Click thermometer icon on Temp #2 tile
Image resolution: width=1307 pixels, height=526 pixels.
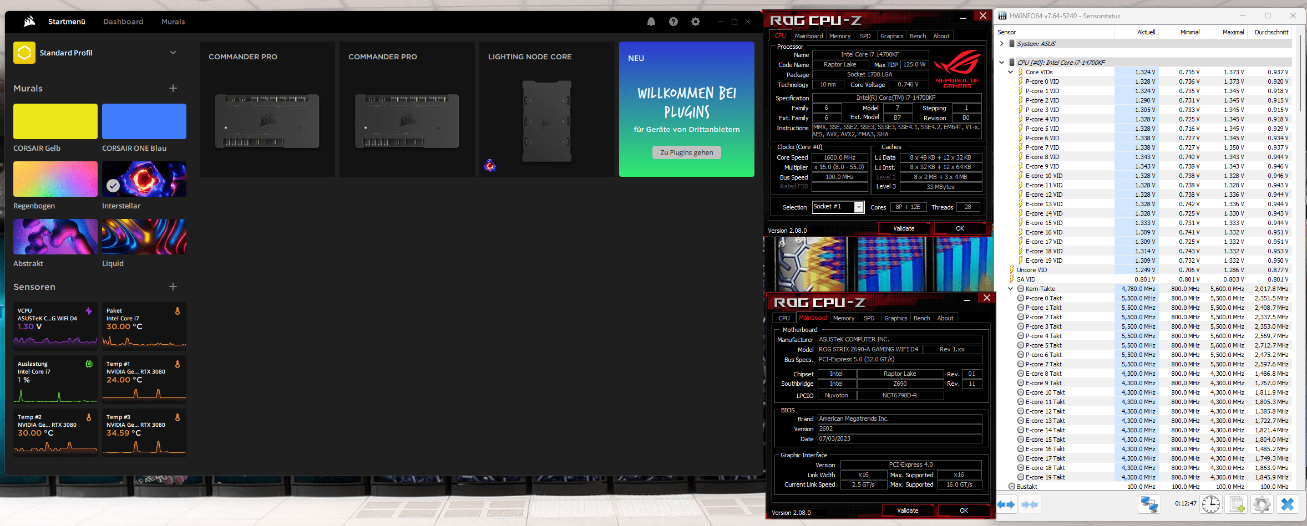[89, 417]
